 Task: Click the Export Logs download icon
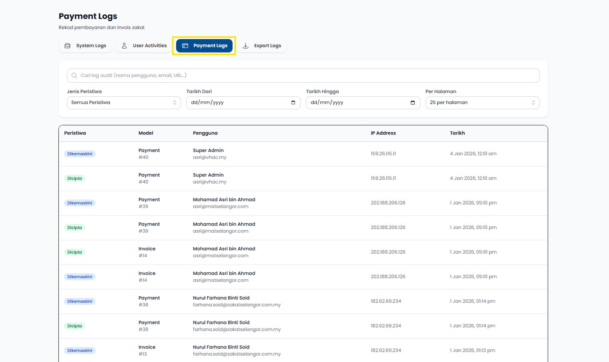coord(245,46)
